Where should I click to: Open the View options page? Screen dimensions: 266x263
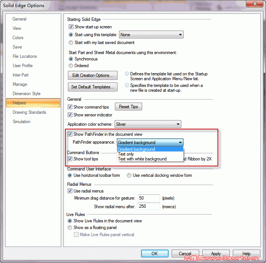(x=17, y=28)
